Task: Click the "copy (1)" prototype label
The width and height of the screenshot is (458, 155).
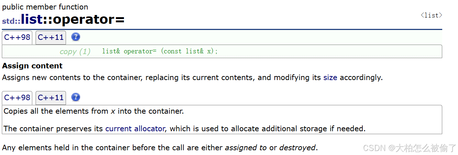Action: pyautogui.click(x=75, y=52)
